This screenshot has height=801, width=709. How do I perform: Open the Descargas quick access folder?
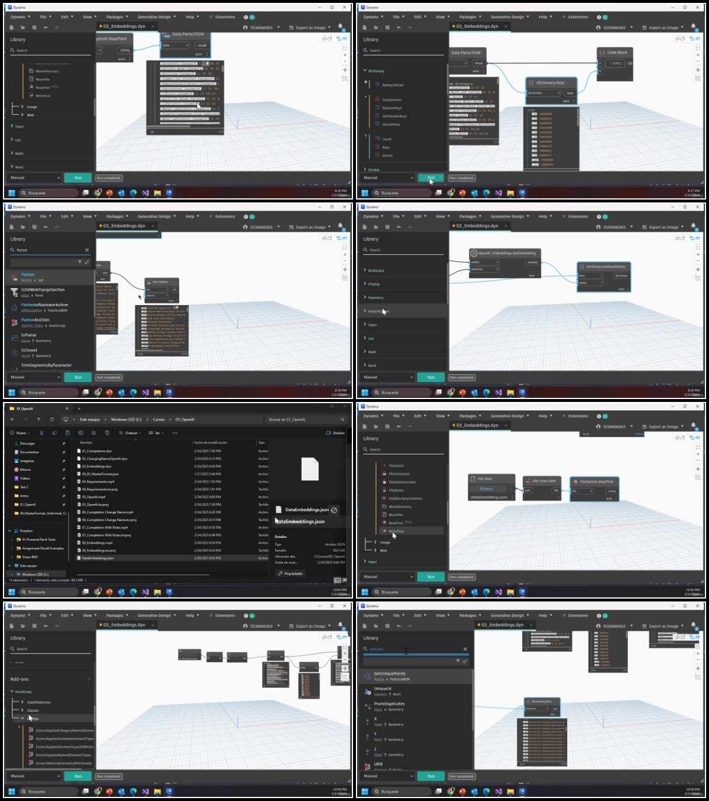(27, 443)
